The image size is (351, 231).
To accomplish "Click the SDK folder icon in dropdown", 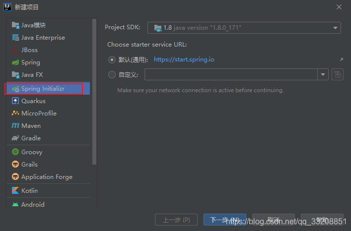I will coord(158,28).
